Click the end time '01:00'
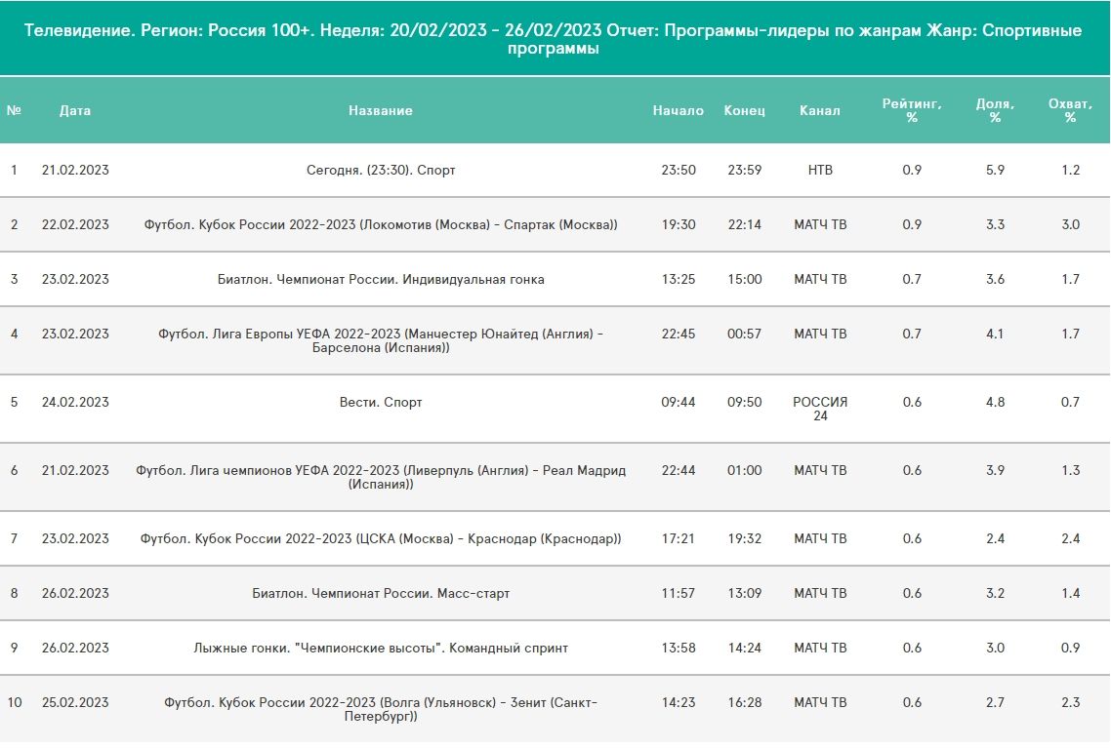The image size is (1111, 749). 744,470
